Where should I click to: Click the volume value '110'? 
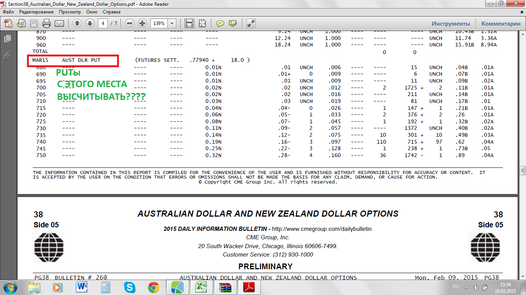tap(381, 142)
